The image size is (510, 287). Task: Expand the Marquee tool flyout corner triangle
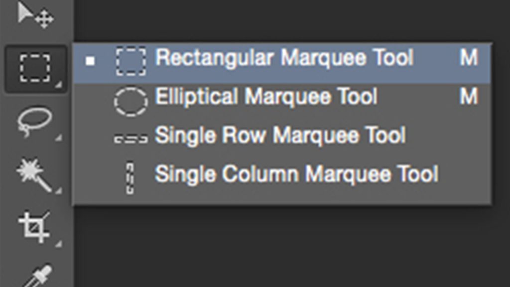pos(59,85)
